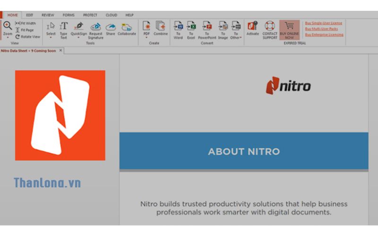Switch to the Review ribbon tab

48,15
